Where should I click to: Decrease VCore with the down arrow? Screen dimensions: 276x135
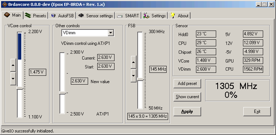pos(13,78)
